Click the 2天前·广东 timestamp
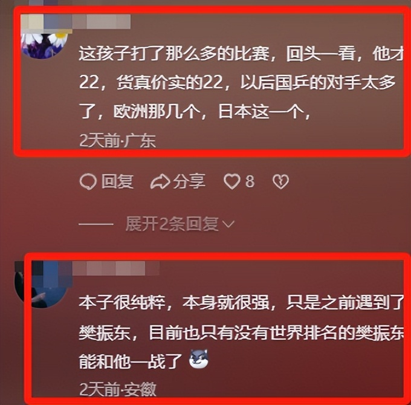The width and height of the screenshot is (411, 405). click(x=117, y=141)
